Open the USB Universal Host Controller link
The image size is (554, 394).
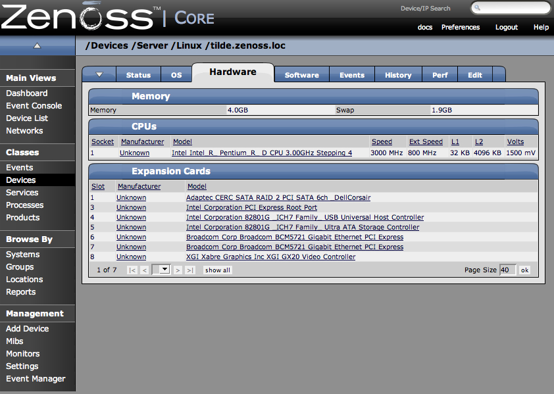305,217
